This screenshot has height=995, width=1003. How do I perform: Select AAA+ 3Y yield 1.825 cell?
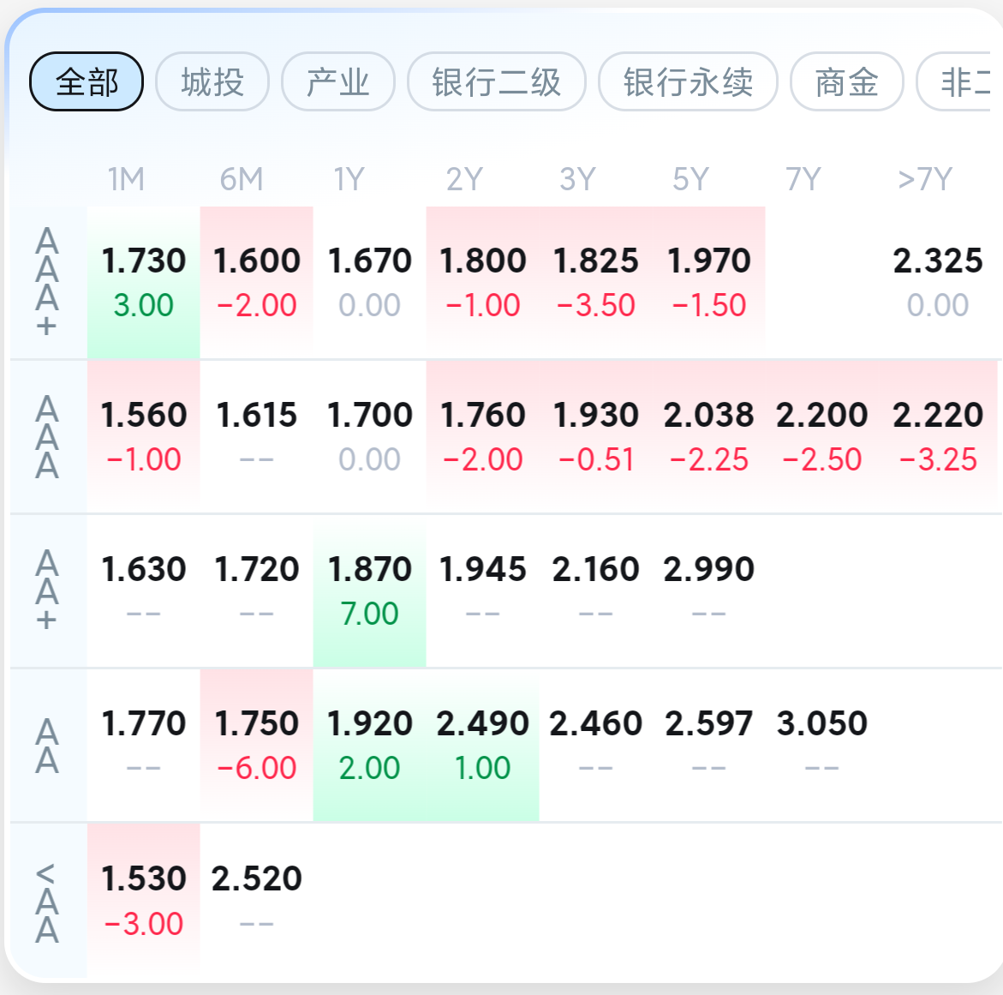(x=595, y=282)
